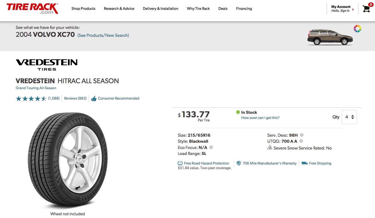The height and width of the screenshot is (218, 375).
Task: Open the Shop Products menu
Action: [83, 8]
